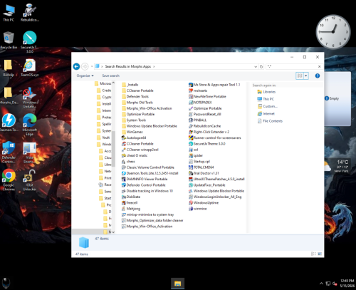This screenshot has height=290, width=356.
Task: Click the Save search button
Action: (x=110, y=76)
